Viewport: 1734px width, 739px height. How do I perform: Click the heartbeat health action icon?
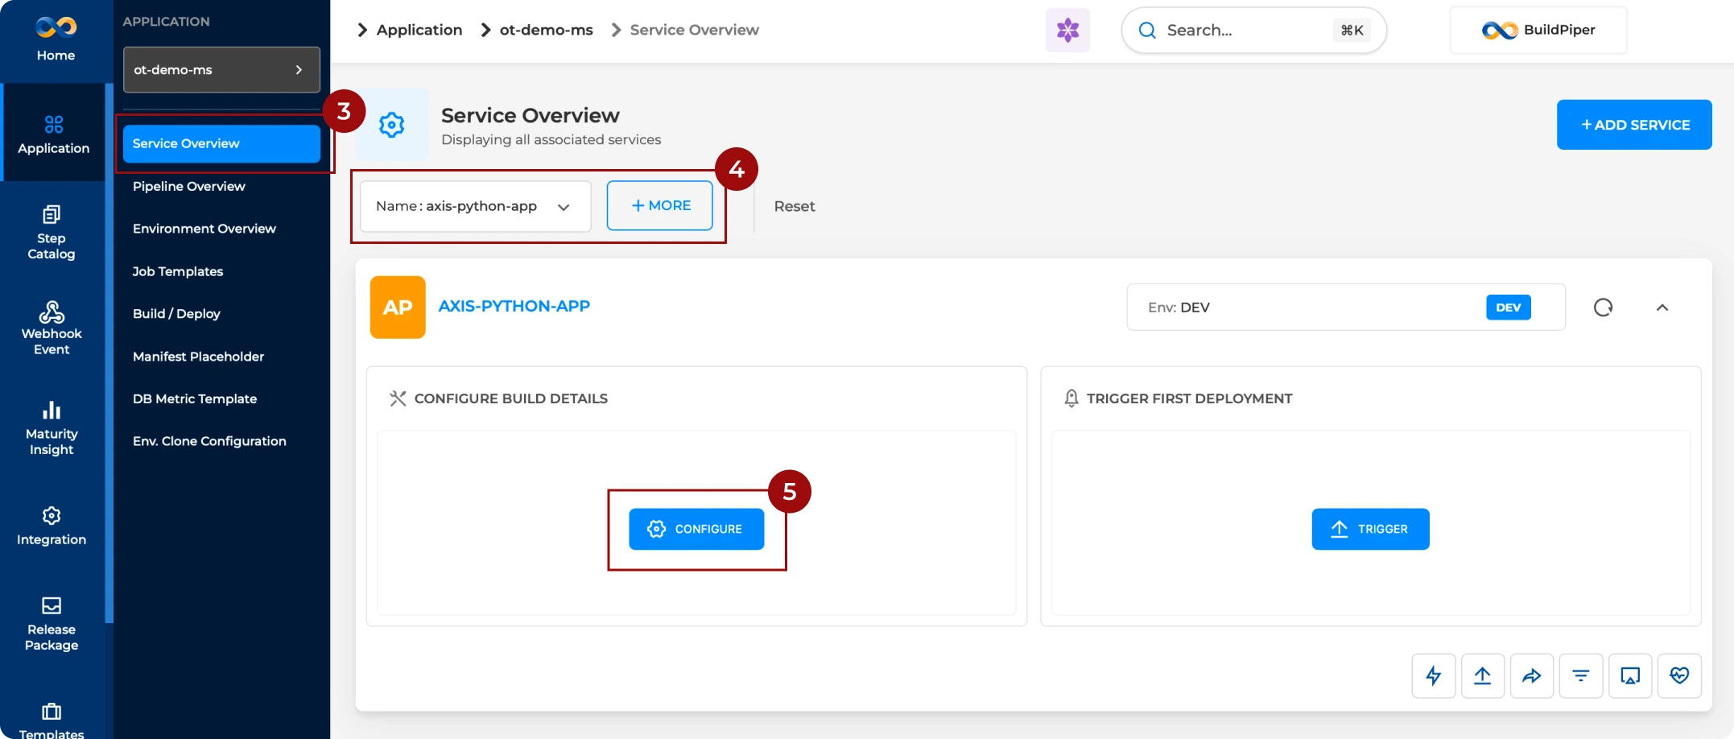coord(1679,676)
